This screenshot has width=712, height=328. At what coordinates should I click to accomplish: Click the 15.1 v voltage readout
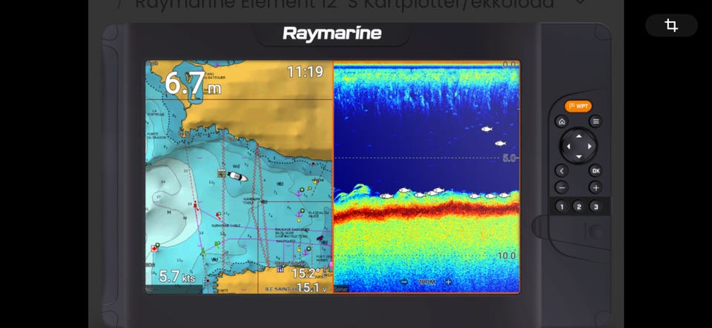coord(311,287)
